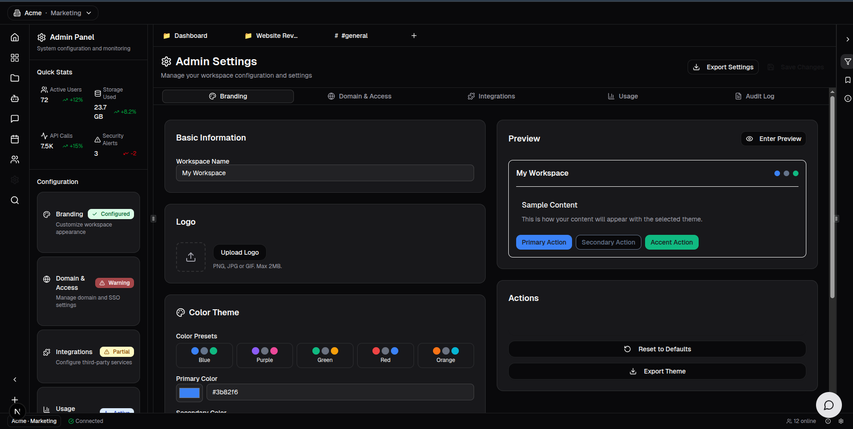Click the search magnifier sidebar icon

click(15, 200)
